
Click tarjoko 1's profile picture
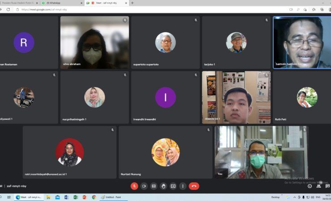tap(236, 42)
